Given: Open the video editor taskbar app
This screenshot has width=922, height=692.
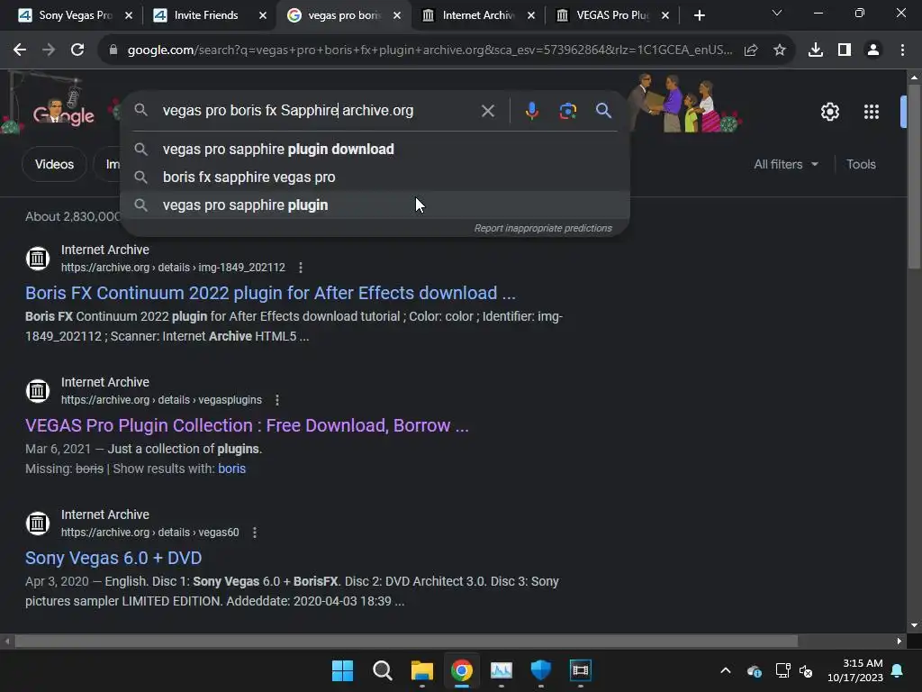Looking at the screenshot, I should click(581, 670).
